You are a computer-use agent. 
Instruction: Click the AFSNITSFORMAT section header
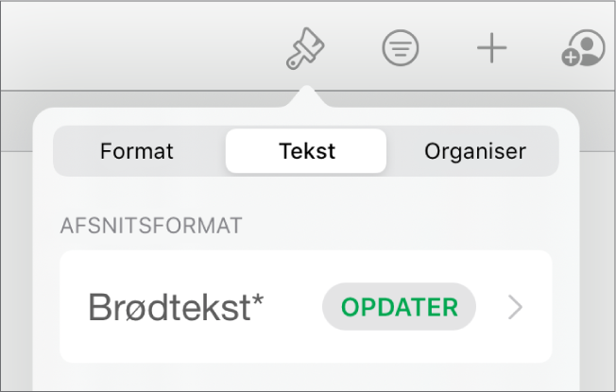pyautogui.click(x=151, y=225)
